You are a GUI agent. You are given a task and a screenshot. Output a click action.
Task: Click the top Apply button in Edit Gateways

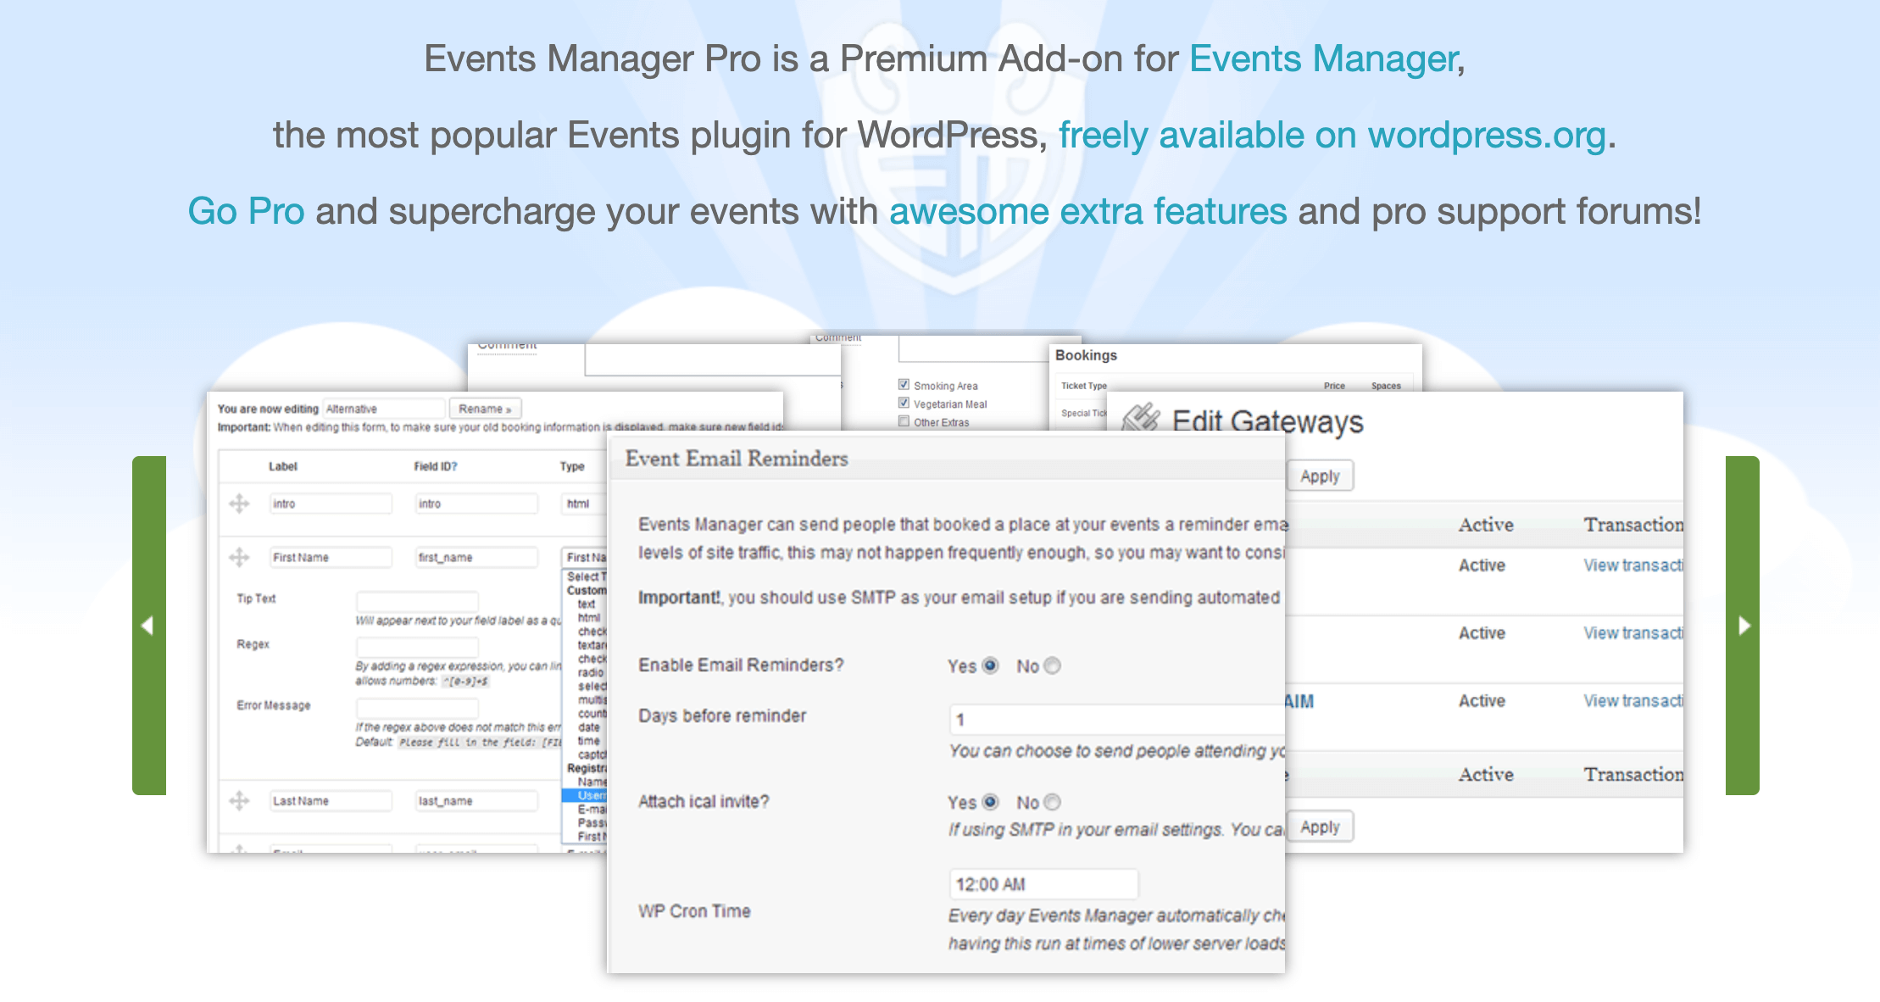click(1320, 476)
